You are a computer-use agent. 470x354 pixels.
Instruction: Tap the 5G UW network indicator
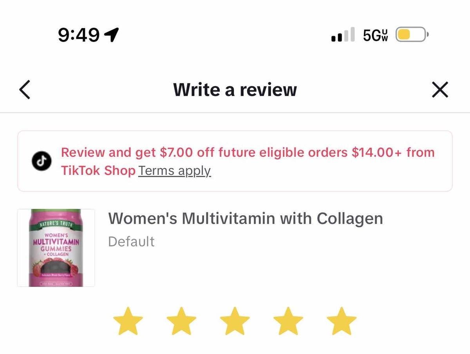click(376, 35)
